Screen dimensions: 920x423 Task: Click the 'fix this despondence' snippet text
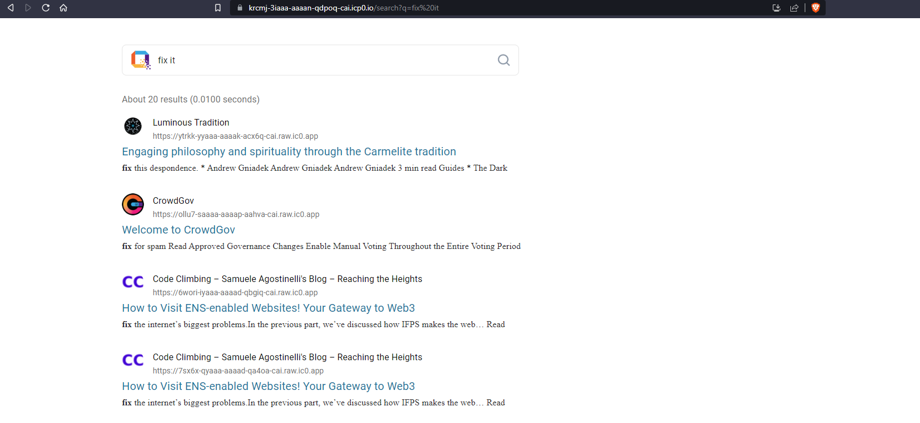[314, 168]
